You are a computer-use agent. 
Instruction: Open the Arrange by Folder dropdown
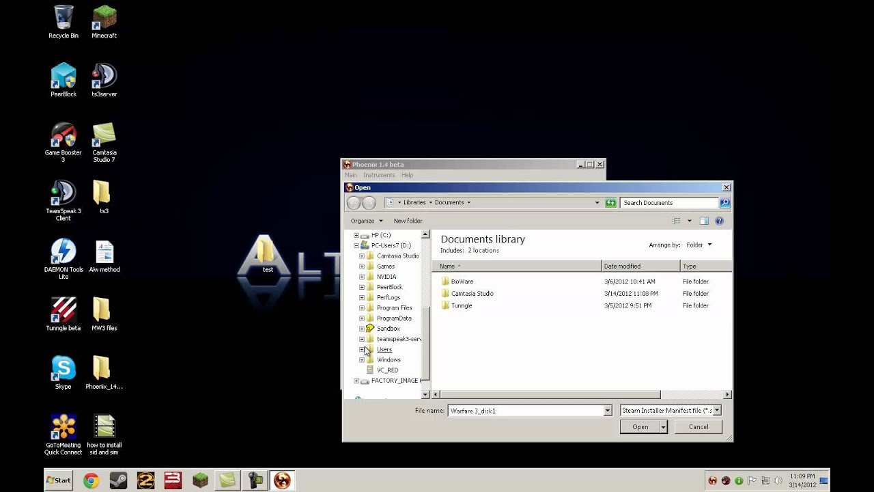tap(699, 245)
